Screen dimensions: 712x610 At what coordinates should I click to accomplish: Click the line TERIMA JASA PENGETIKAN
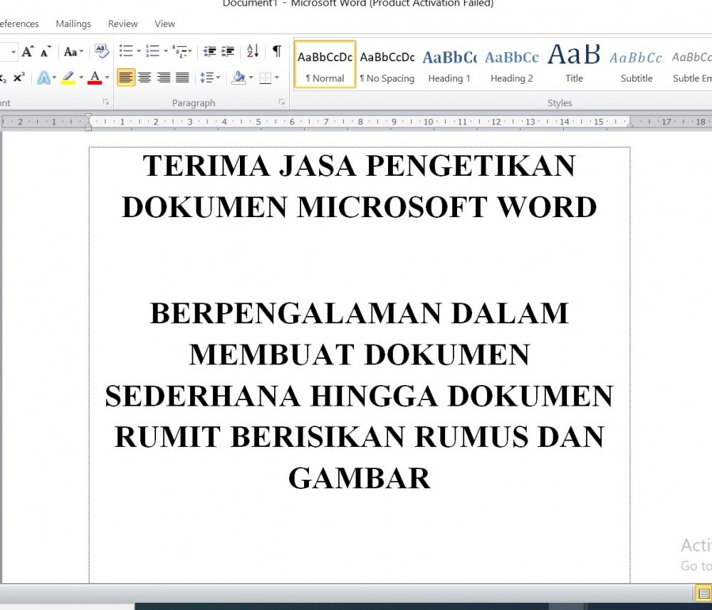[360, 166]
